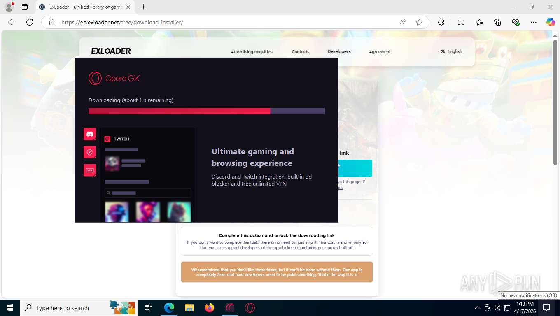Viewport: 560px width, 316px height.
Task: Open Browser essentials heart icon
Action: pyautogui.click(x=516, y=22)
